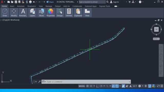Toggle object snap tracking
Image resolution: width=164 pixels, height=92 pixels.
pos(113,86)
